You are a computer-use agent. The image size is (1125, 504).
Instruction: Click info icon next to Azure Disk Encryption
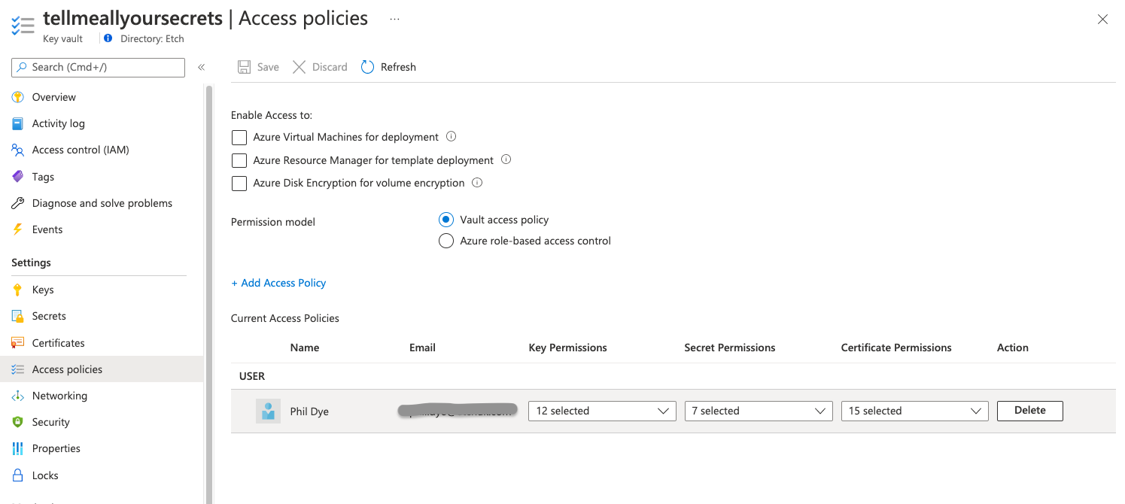pos(477,182)
